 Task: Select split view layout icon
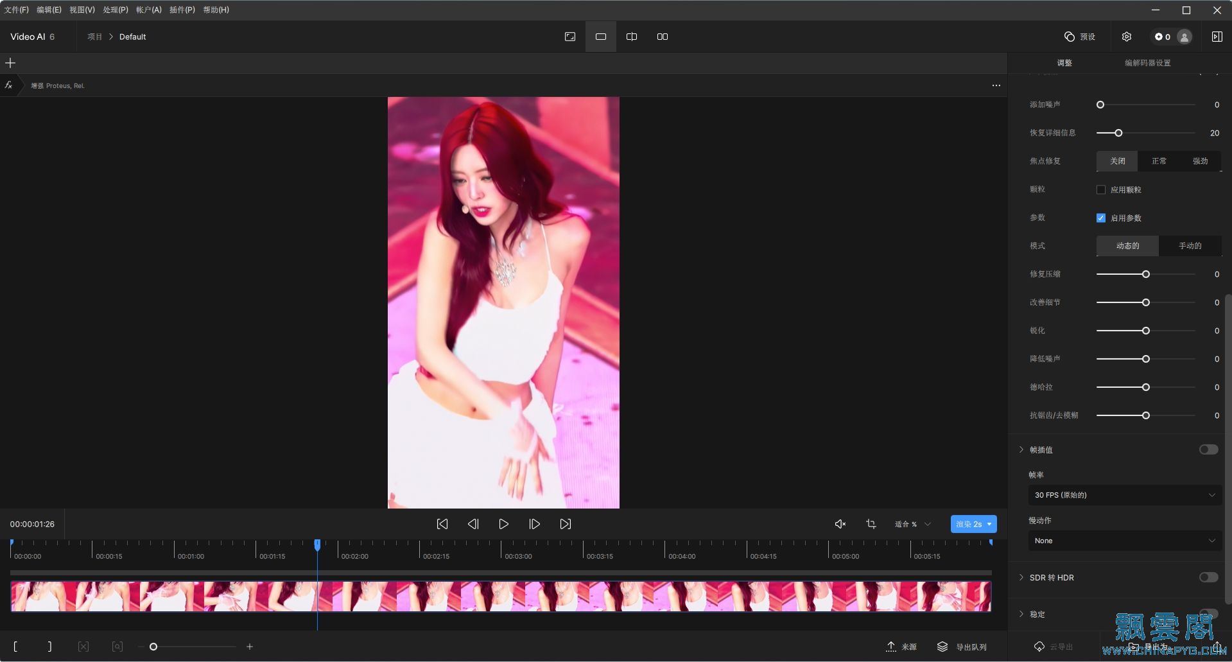pyautogui.click(x=632, y=37)
